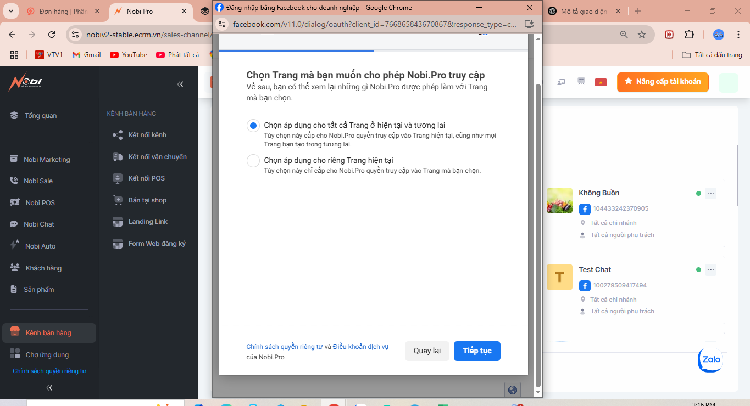Collapse the sales channel submenu panel
Screen dimensions: 750x406
tap(180, 84)
